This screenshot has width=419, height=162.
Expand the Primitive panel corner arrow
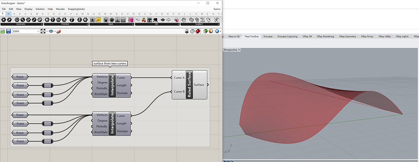click(x=87, y=24)
